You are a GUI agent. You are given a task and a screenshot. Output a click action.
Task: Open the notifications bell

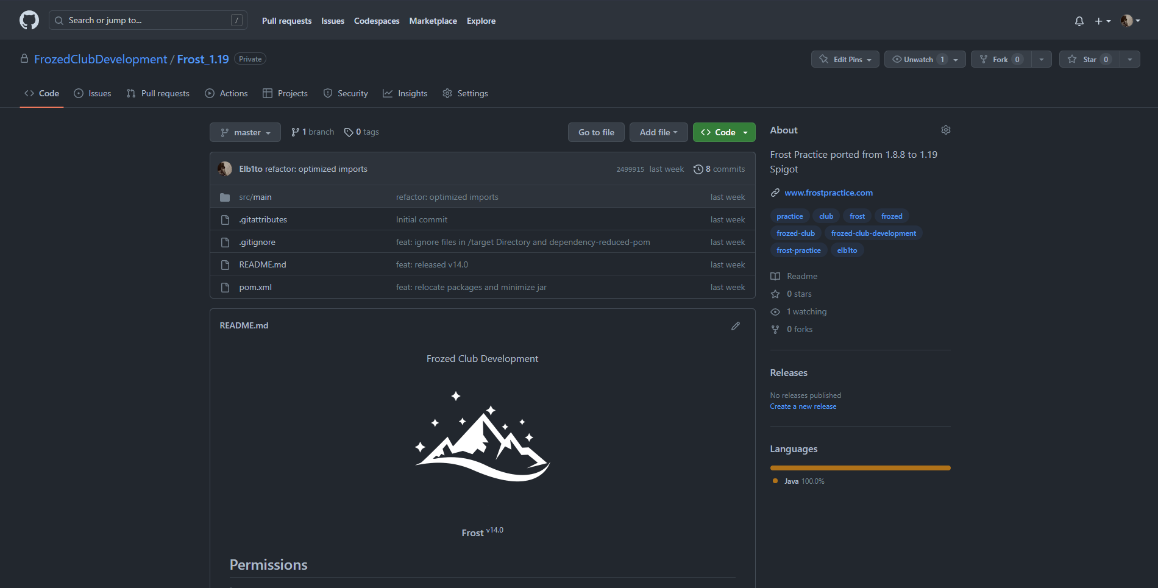1079,21
